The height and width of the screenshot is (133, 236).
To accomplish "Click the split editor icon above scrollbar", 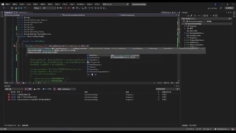I will [178, 15].
